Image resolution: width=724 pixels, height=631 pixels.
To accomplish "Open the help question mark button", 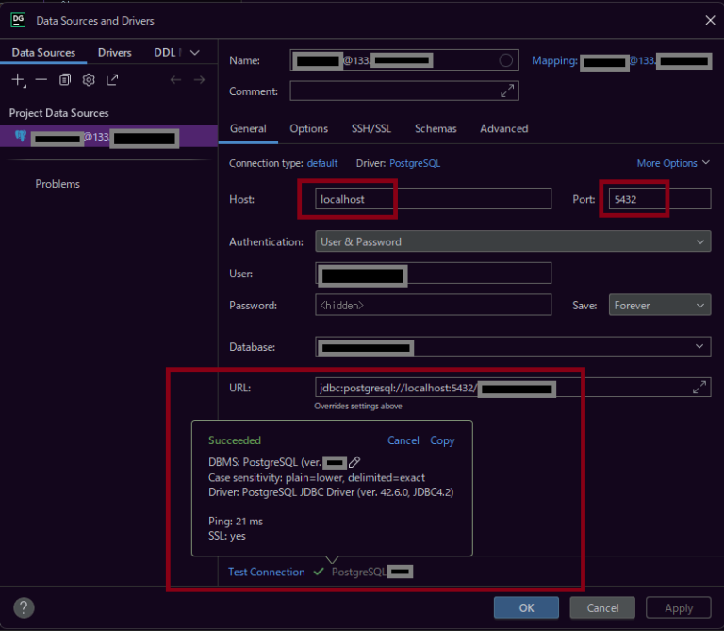I will 25,607.
